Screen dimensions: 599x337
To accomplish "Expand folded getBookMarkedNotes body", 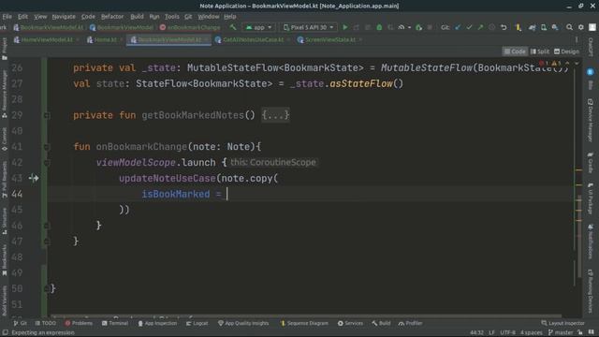I will tap(275, 115).
